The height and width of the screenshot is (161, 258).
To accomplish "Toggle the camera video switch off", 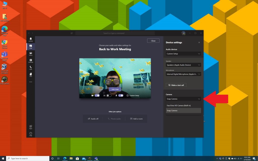I will (x=97, y=96).
